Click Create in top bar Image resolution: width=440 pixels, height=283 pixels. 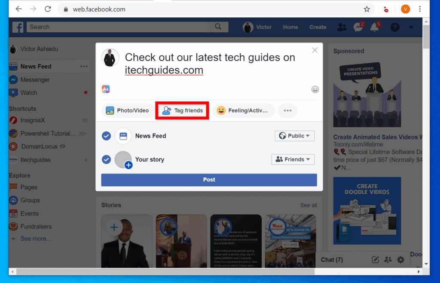(x=318, y=27)
